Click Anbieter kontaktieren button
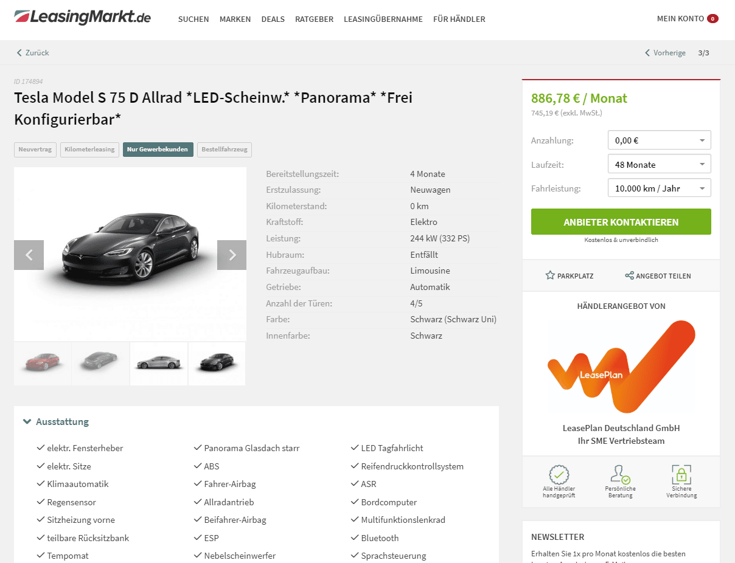 tap(621, 222)
